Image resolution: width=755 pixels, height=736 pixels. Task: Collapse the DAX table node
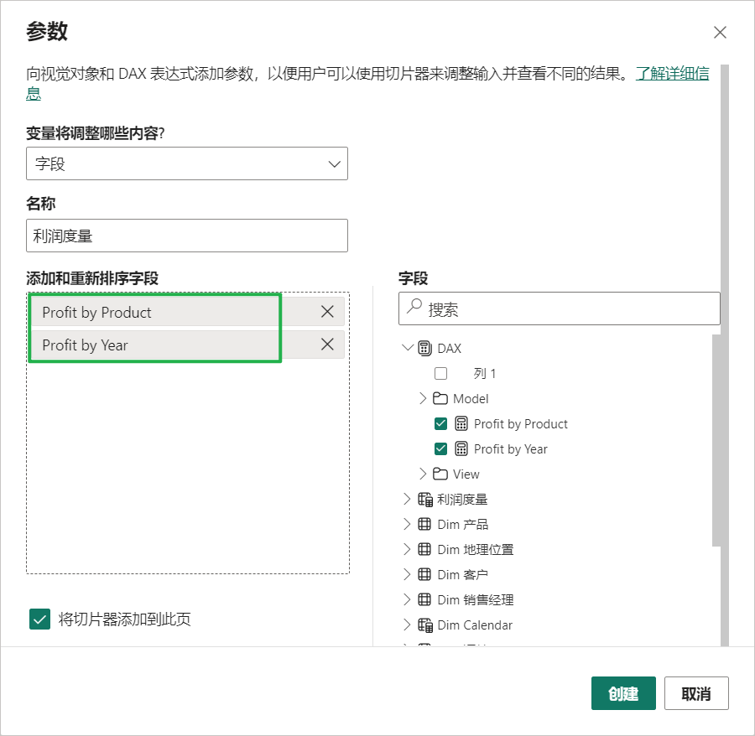click(408, 347)
